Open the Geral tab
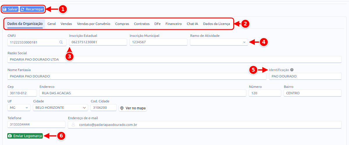Screen dimensions: 349x145 pyautogui.click(x=51, y=24)
